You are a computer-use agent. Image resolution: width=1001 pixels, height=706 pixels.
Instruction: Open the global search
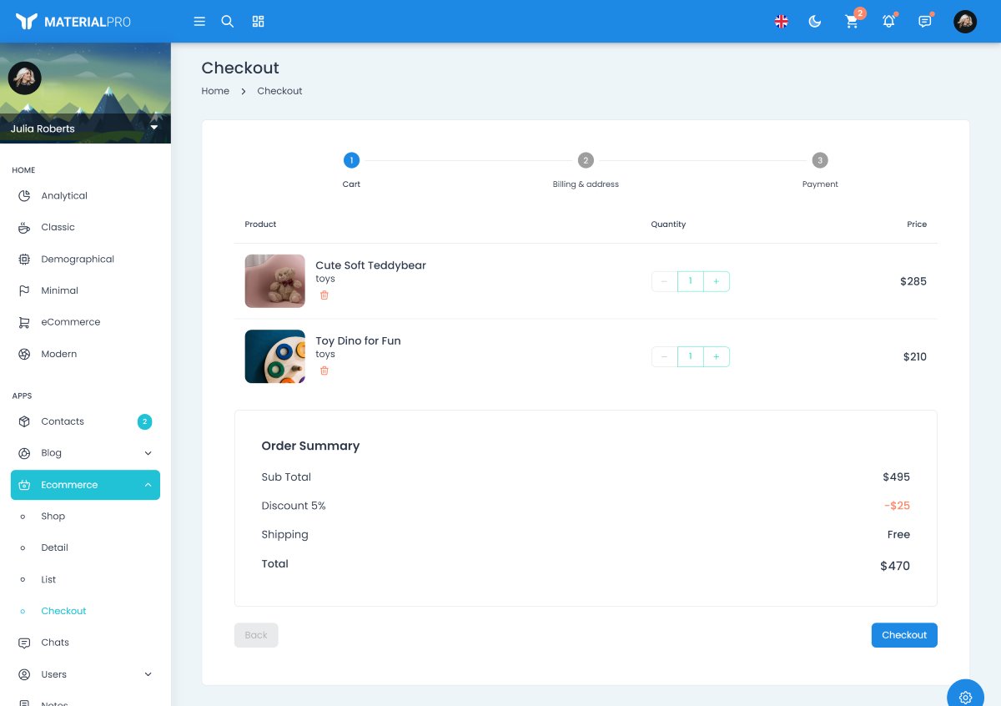click(x=227, y=21)
